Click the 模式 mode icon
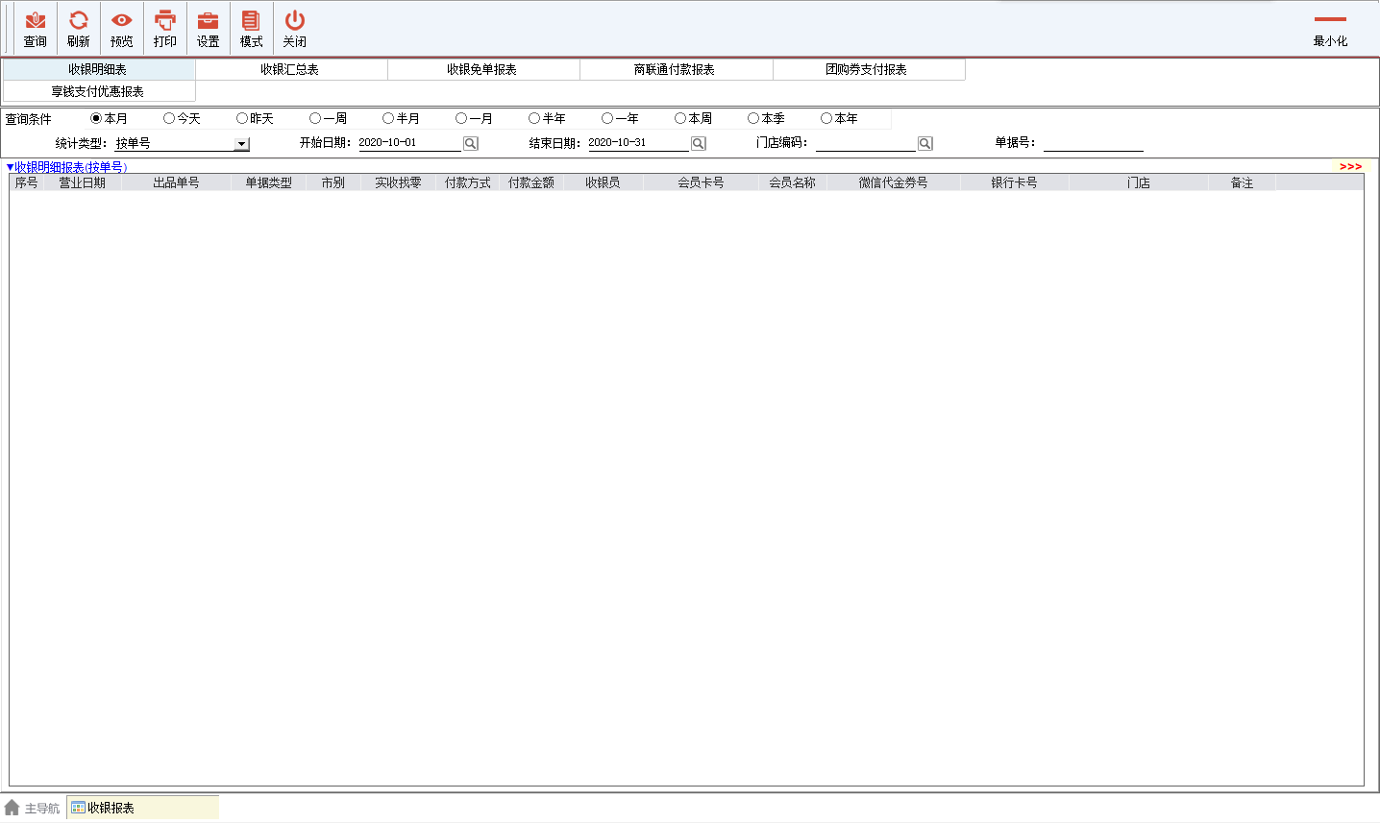 pos(251,20)
